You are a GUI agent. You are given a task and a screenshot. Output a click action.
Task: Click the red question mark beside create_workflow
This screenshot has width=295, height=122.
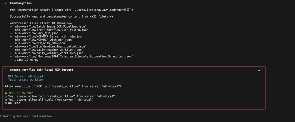[6, 70]
